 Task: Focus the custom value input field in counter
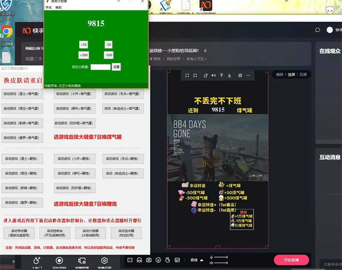click(x=100, y=67)
